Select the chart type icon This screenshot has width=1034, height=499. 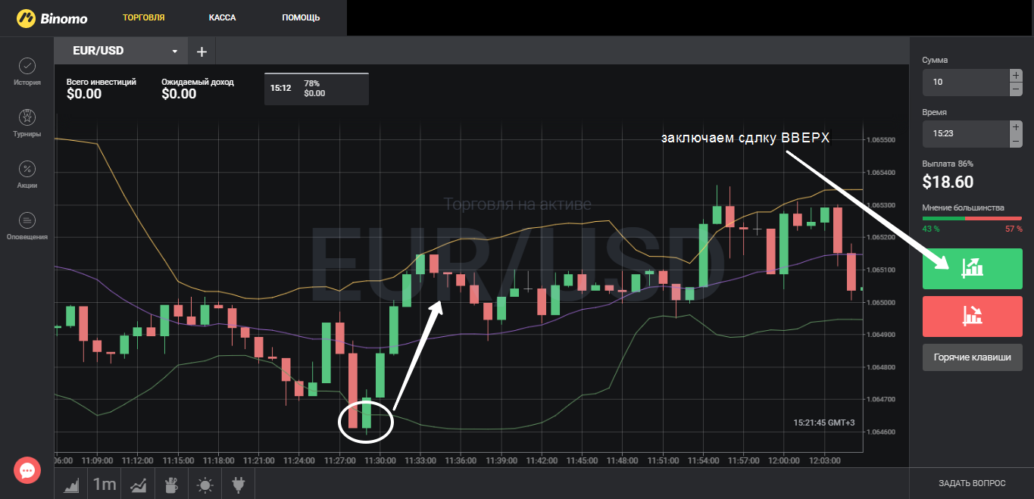pos(71,484)
